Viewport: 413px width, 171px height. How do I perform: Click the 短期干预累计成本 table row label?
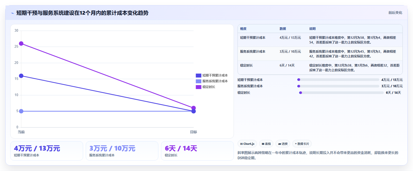253,38
